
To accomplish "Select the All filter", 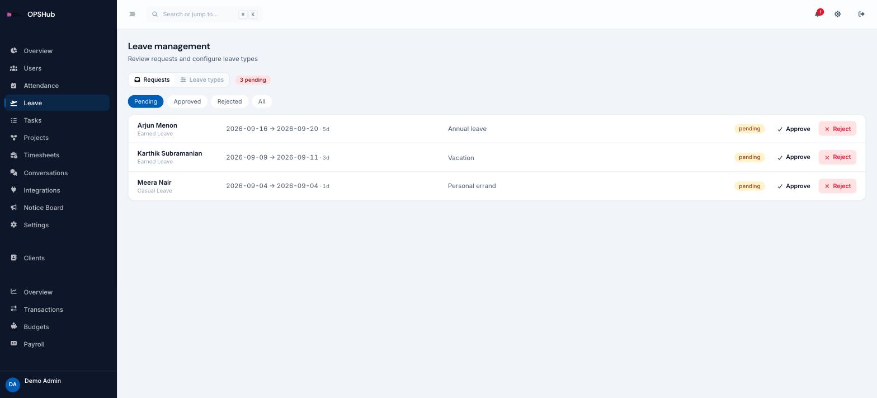I will 261,101.
